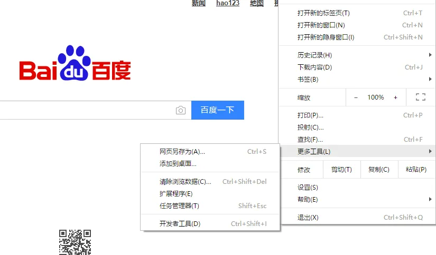436x255 pixels.
Task: Expand the 历史记录(H) submenu arrow
Action: 430,55
